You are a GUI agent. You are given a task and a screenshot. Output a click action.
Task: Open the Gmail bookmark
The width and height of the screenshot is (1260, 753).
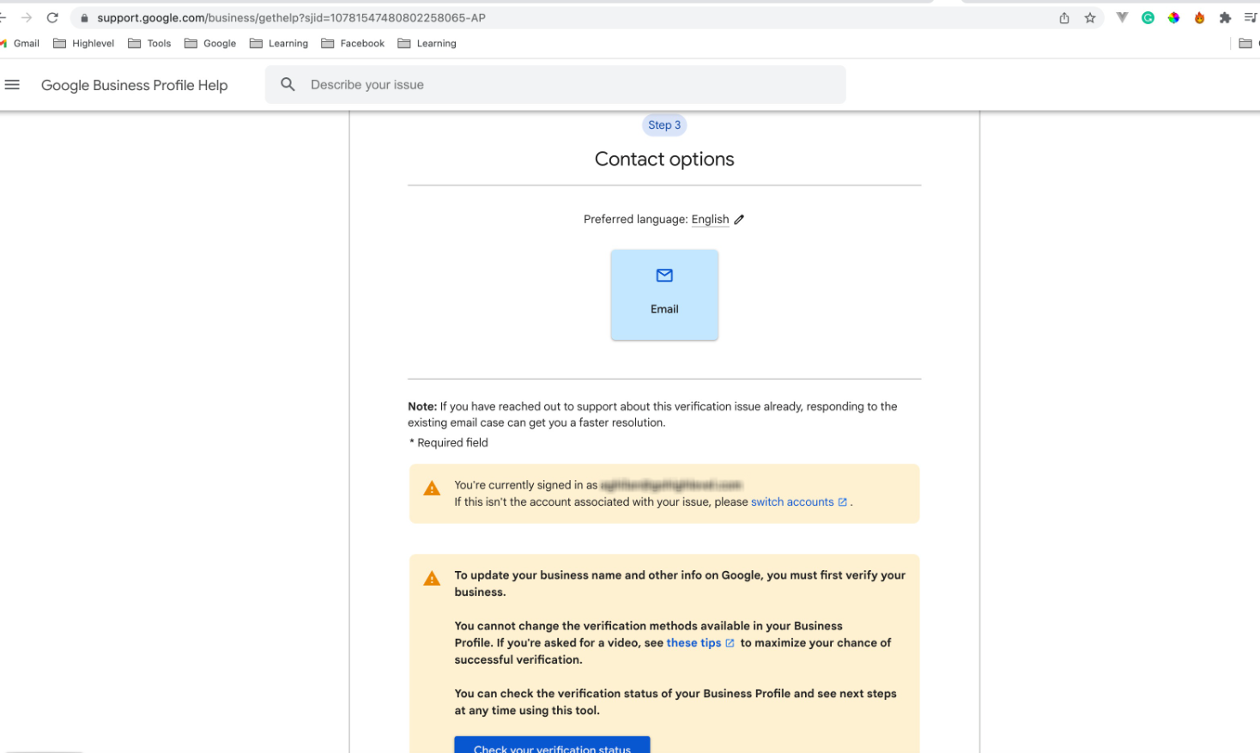tap(20, 43)
